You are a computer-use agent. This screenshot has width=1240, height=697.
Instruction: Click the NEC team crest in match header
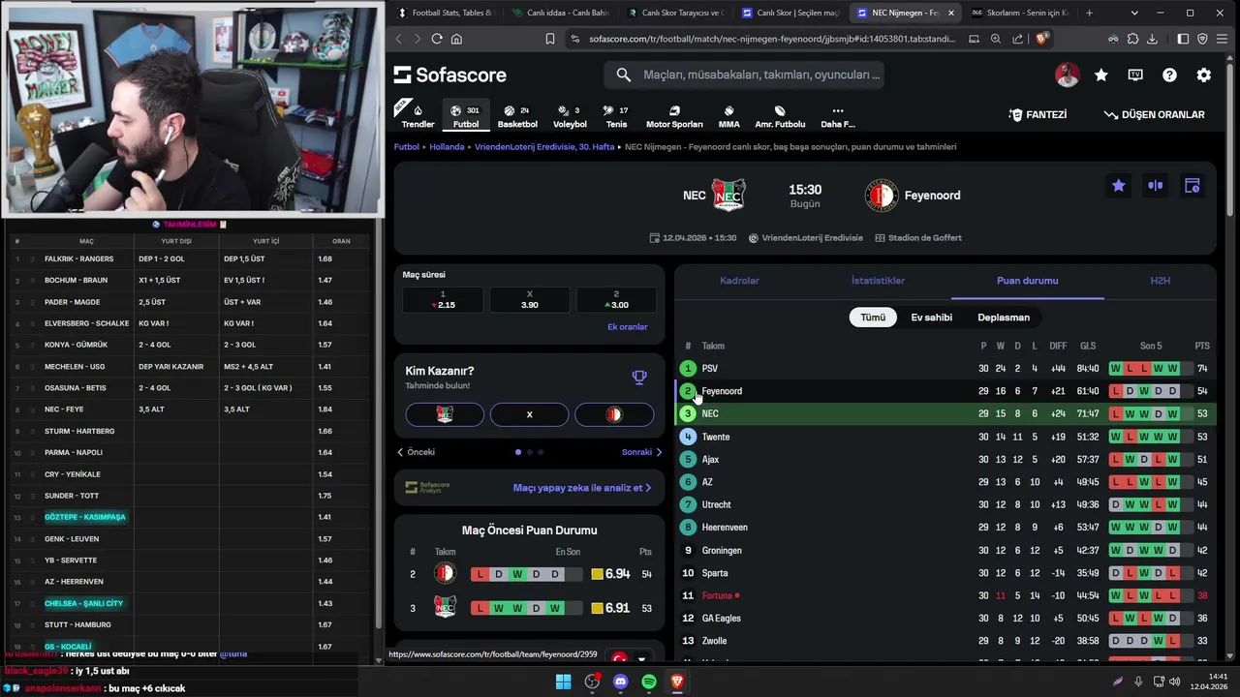(x=728, y=196)
